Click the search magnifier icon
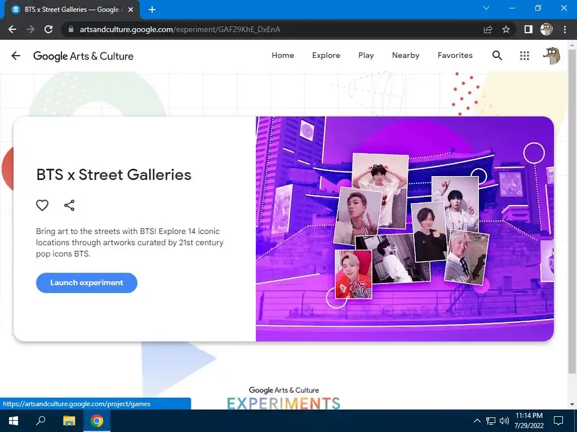The image size is (577, 432). [497, 56]
